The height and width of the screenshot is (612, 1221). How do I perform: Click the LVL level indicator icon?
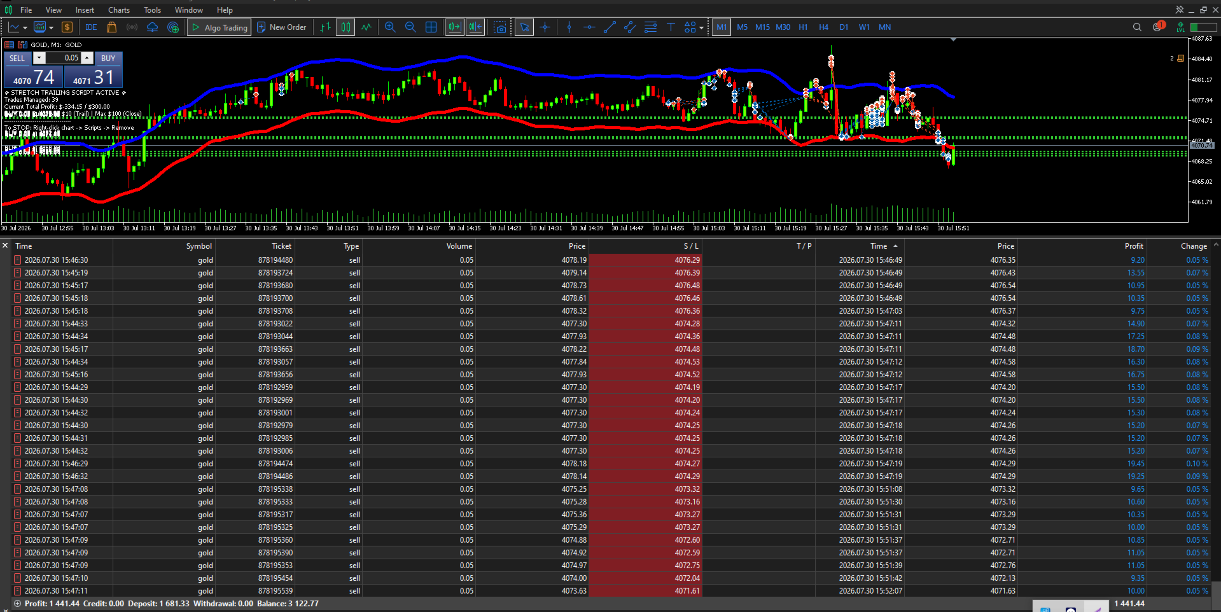coord(1180,27)
